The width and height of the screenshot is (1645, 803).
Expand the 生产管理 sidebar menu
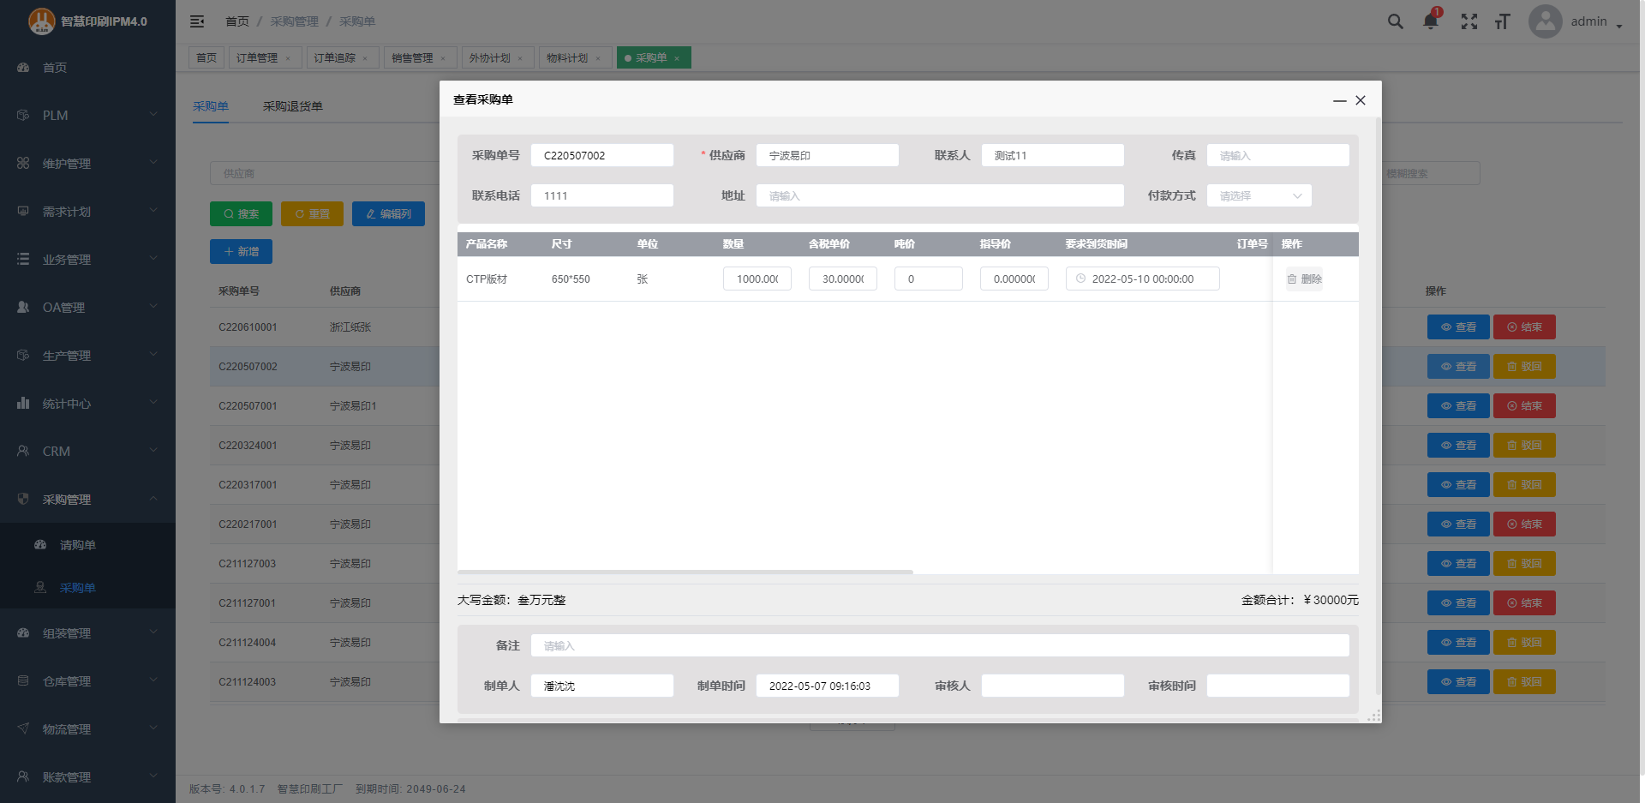tap(87, 356)
